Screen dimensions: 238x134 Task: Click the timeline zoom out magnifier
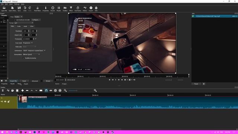pos(65,90)
